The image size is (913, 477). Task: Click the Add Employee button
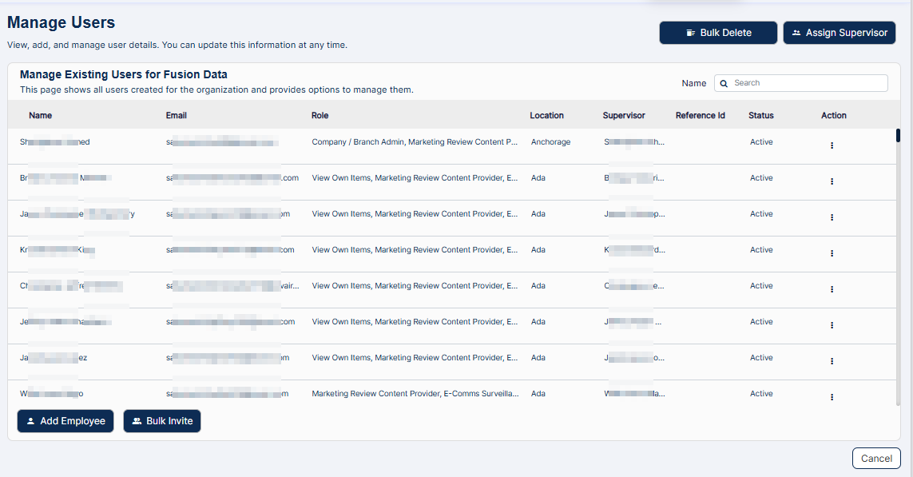65,421
